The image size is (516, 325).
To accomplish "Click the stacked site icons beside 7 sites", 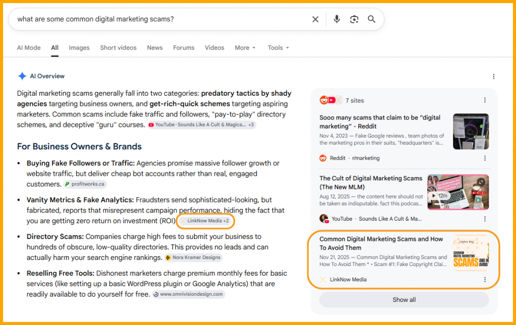I will pyautogui.click(x=331, y=100).
